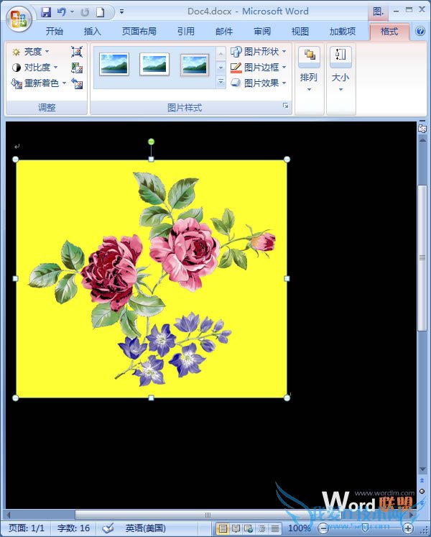
Task: Expand the full picture styles gallery
Action: click(x=221, y=82)
